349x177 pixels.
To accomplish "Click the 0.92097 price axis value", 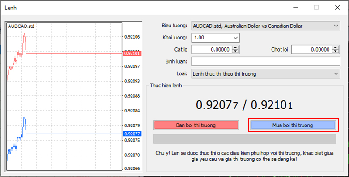I will (132, 66).
